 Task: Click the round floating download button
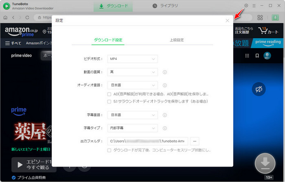pyautogui.click(x=265, y=163)
